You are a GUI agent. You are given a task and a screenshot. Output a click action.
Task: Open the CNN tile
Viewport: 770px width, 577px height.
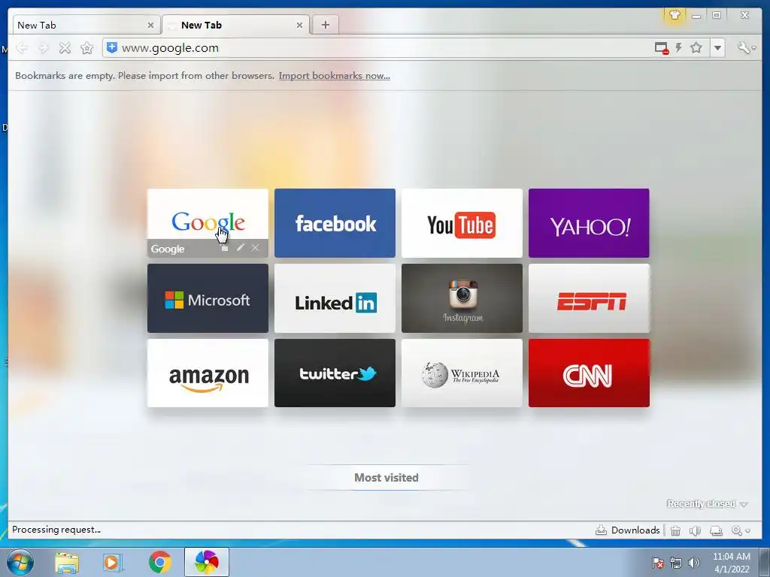click(589, 373)
